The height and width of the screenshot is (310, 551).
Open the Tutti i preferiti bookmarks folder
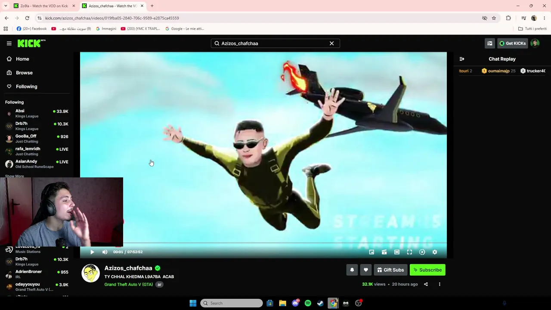pos(532,29)
